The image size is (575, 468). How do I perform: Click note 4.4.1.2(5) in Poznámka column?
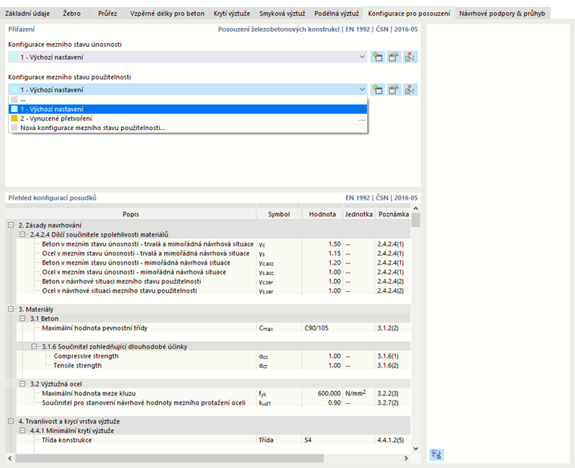pos(390,440)
